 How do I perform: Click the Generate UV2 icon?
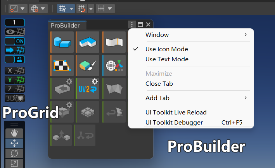87,90
